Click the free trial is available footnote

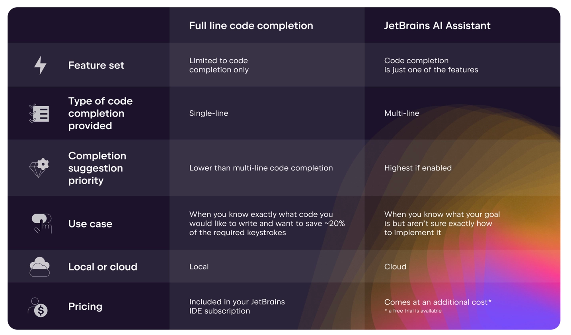tap(413, 311)
